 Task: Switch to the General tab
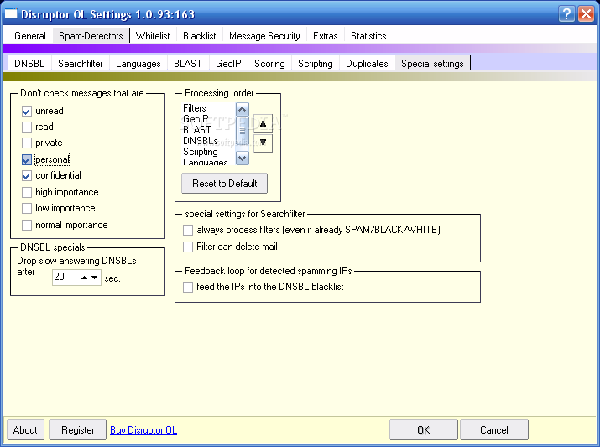click(30, 36)
